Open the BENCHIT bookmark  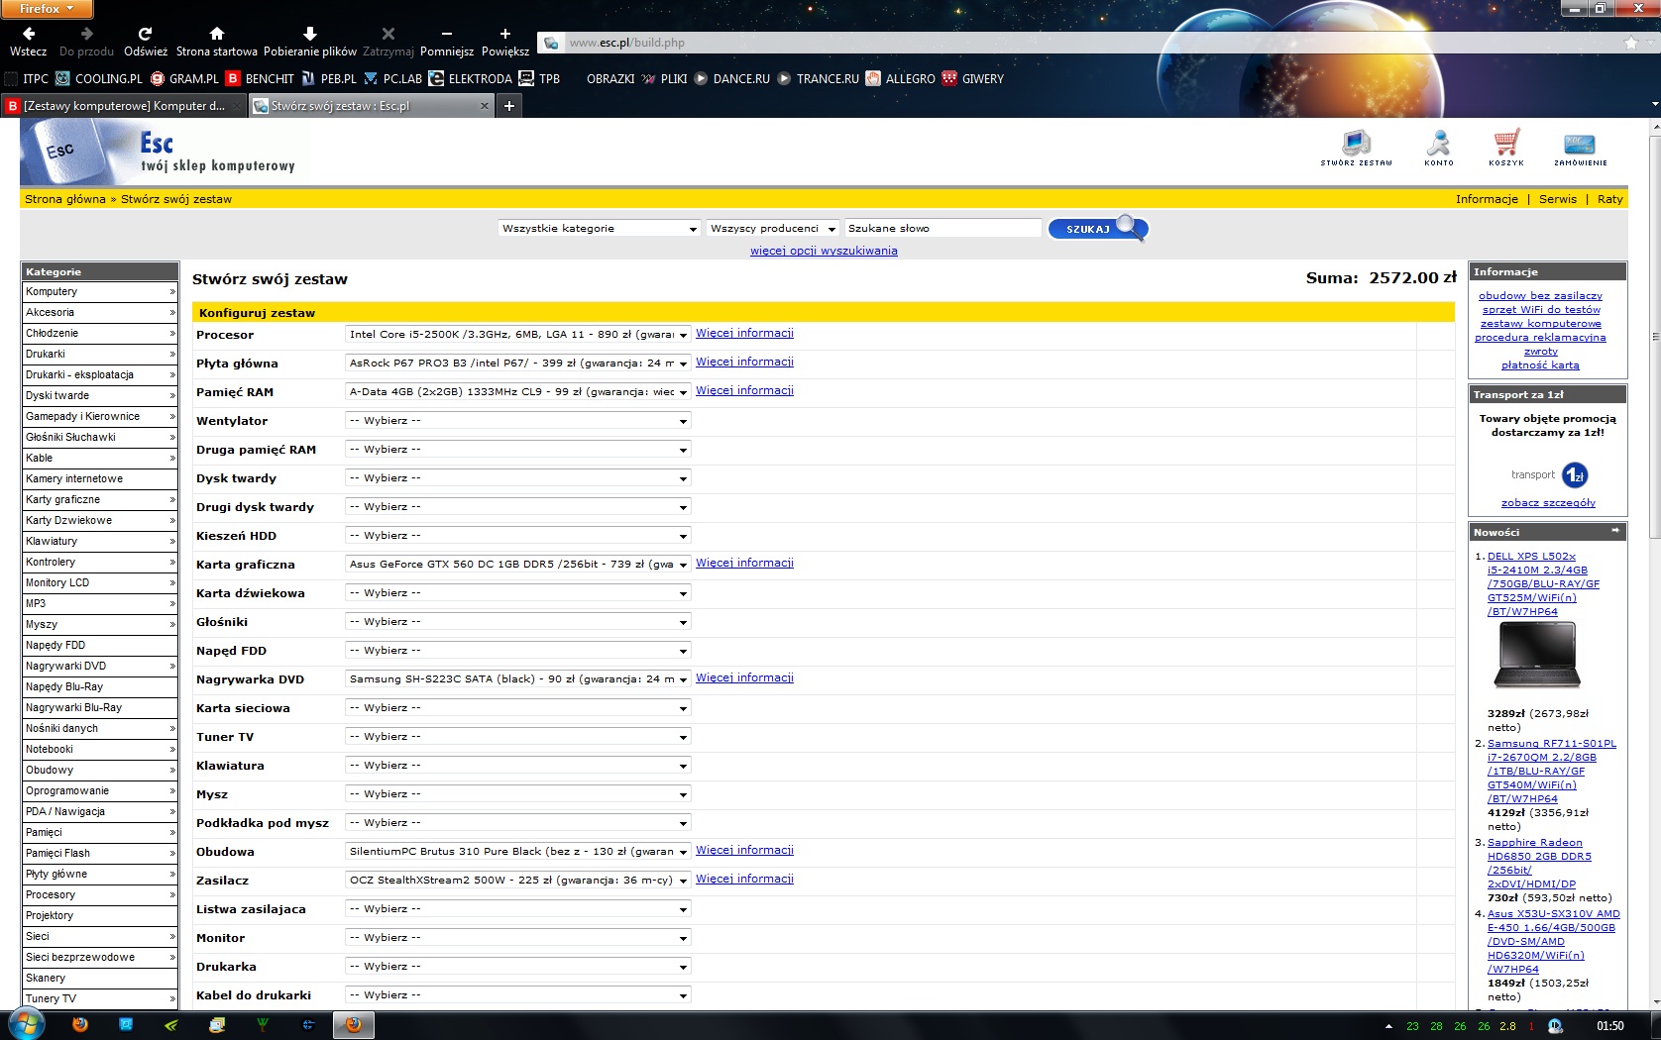[x=260, y=79]
